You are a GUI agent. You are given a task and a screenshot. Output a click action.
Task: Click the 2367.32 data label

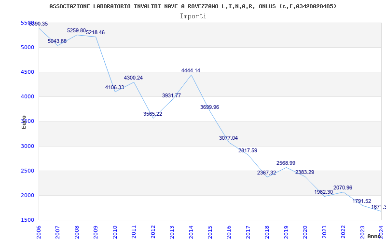pos(267,173)
